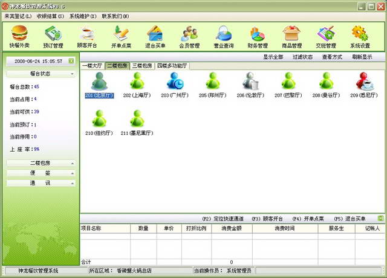Open 系统维护 (X) menu
Viewport: 387px width, 278px height.
83,16
